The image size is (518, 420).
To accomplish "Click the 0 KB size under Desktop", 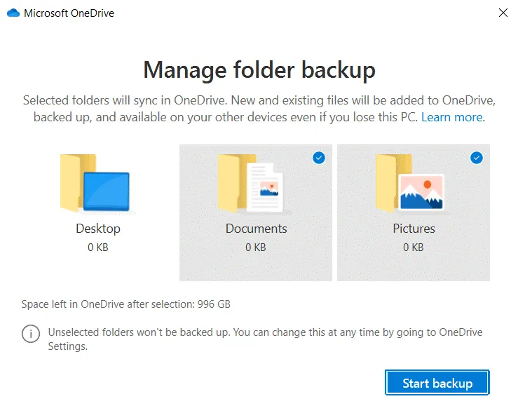I will [x=98, y=247].
